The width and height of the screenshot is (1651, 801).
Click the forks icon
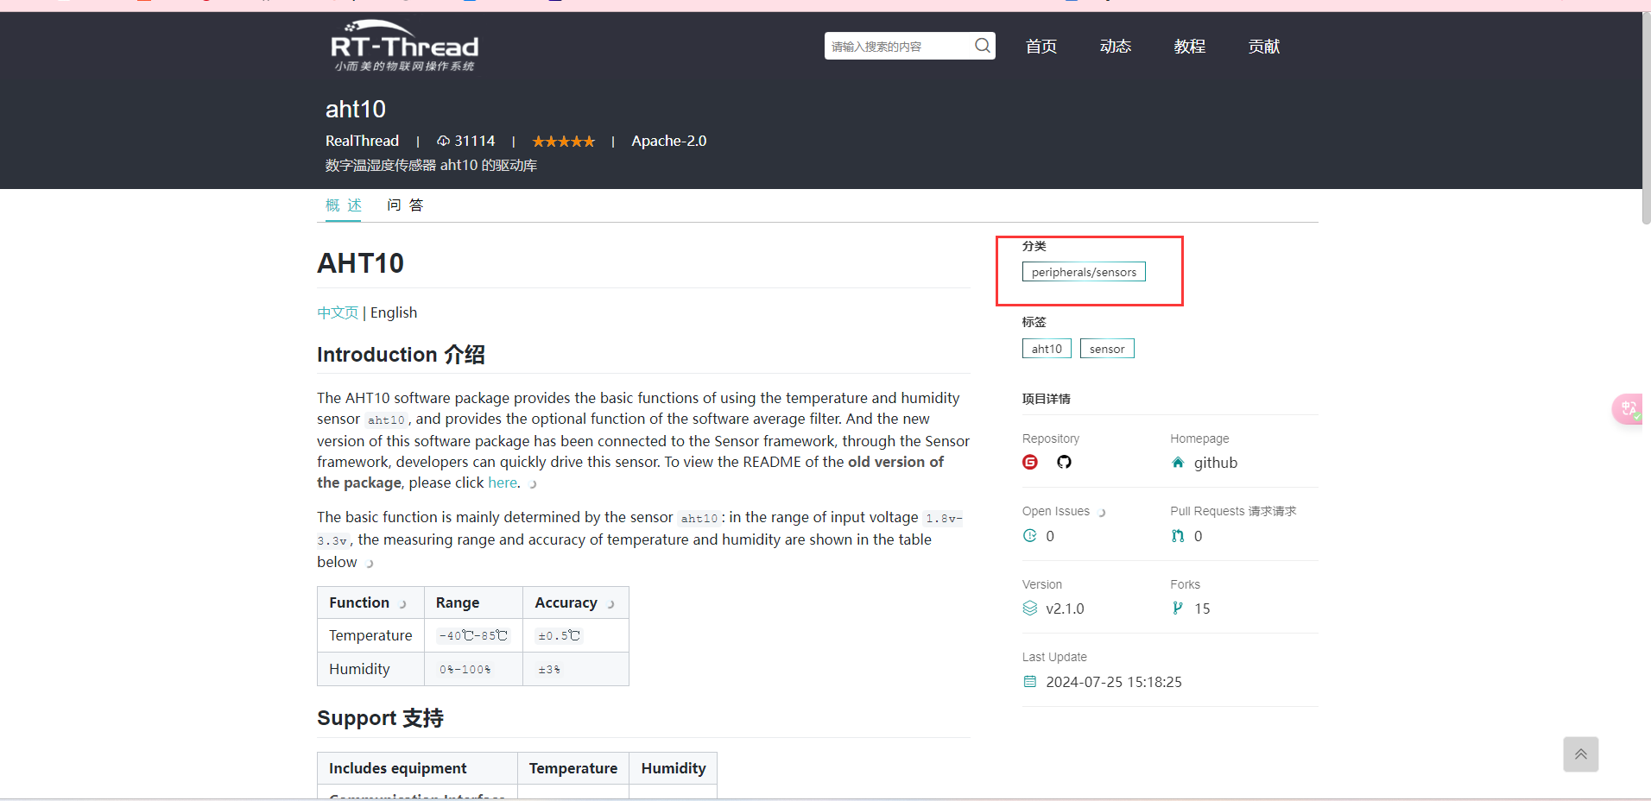click(1178, 609)
